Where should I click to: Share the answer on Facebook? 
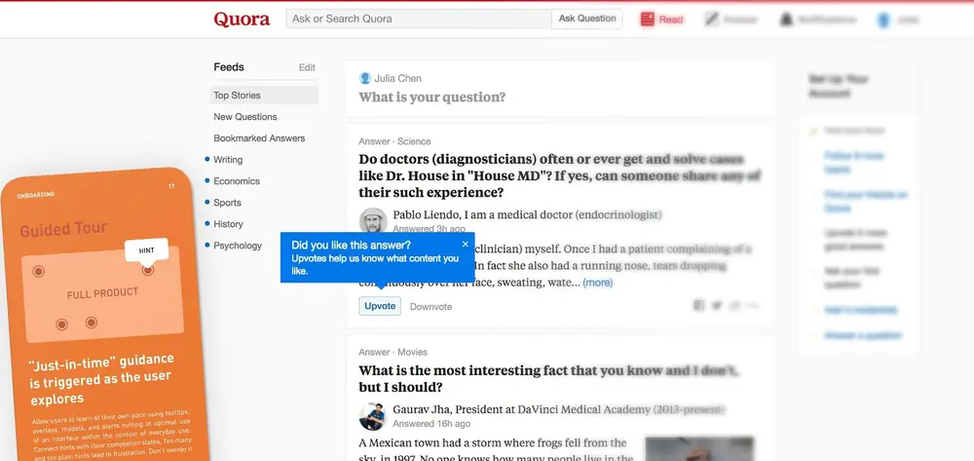click(698, 306)
